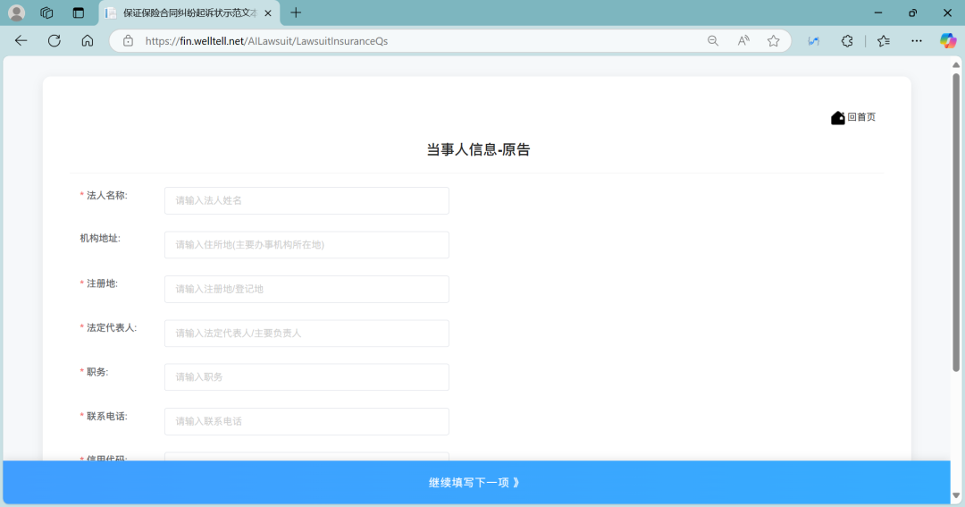The height and width of the screenshot is (507, 965).
Task: Click the tab actions menu icon
Action: pos(79,13)
